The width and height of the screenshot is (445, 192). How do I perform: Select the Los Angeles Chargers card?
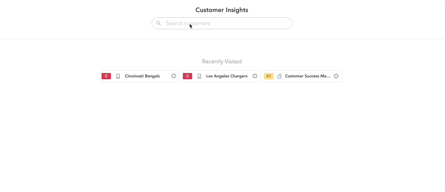click(222, 76)
